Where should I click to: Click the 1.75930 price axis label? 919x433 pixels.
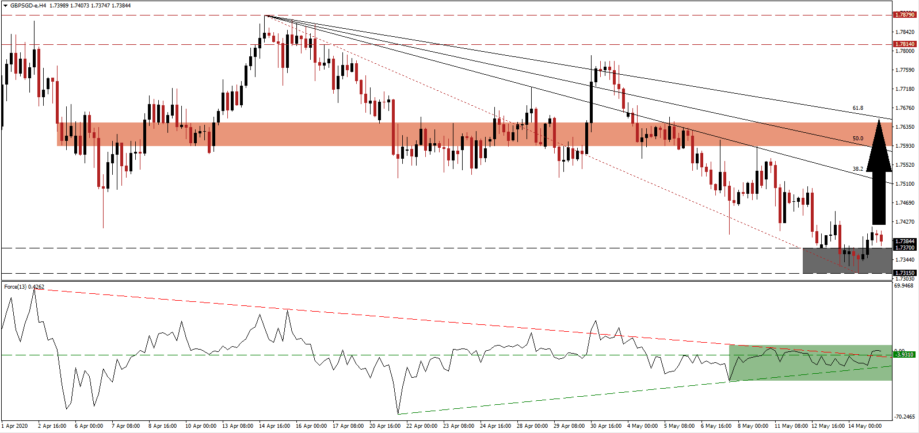point(905,146)
